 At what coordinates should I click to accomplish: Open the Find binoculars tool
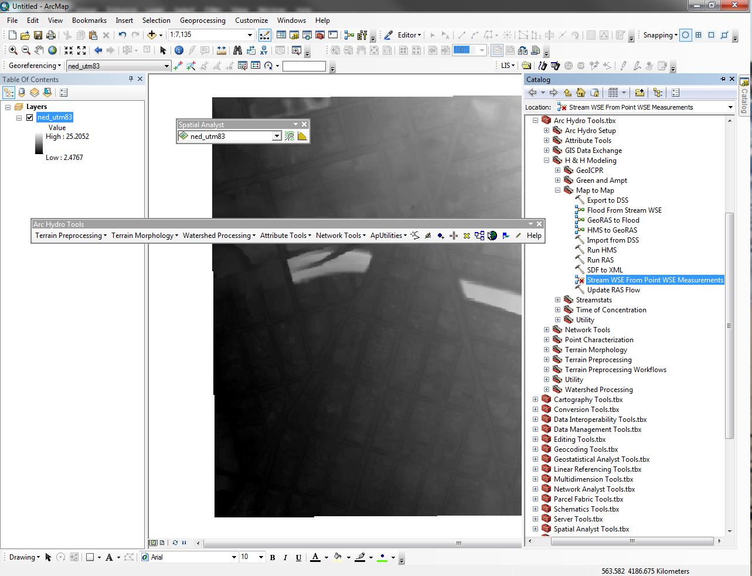pos(237,50)
